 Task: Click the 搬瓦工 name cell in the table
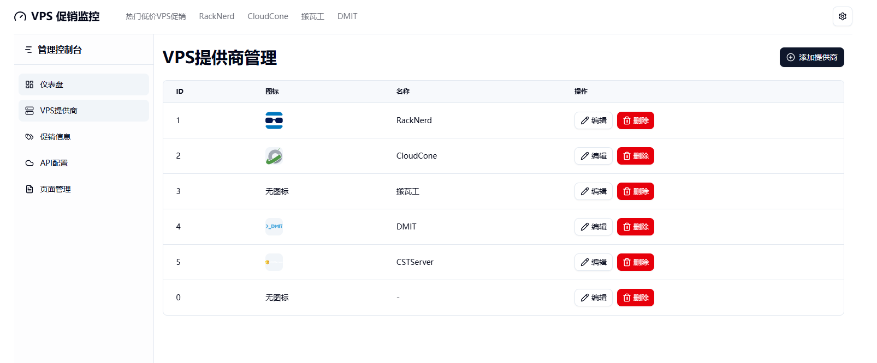point(408,191)
